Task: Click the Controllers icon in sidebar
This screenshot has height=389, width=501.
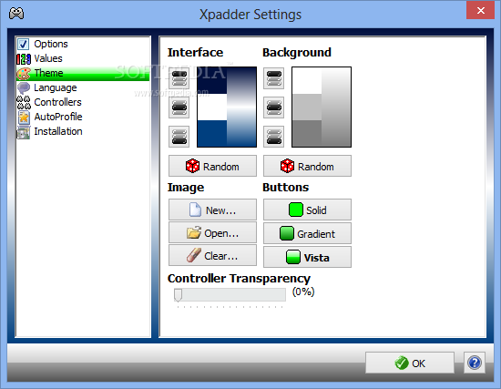Action: [24, 103]
